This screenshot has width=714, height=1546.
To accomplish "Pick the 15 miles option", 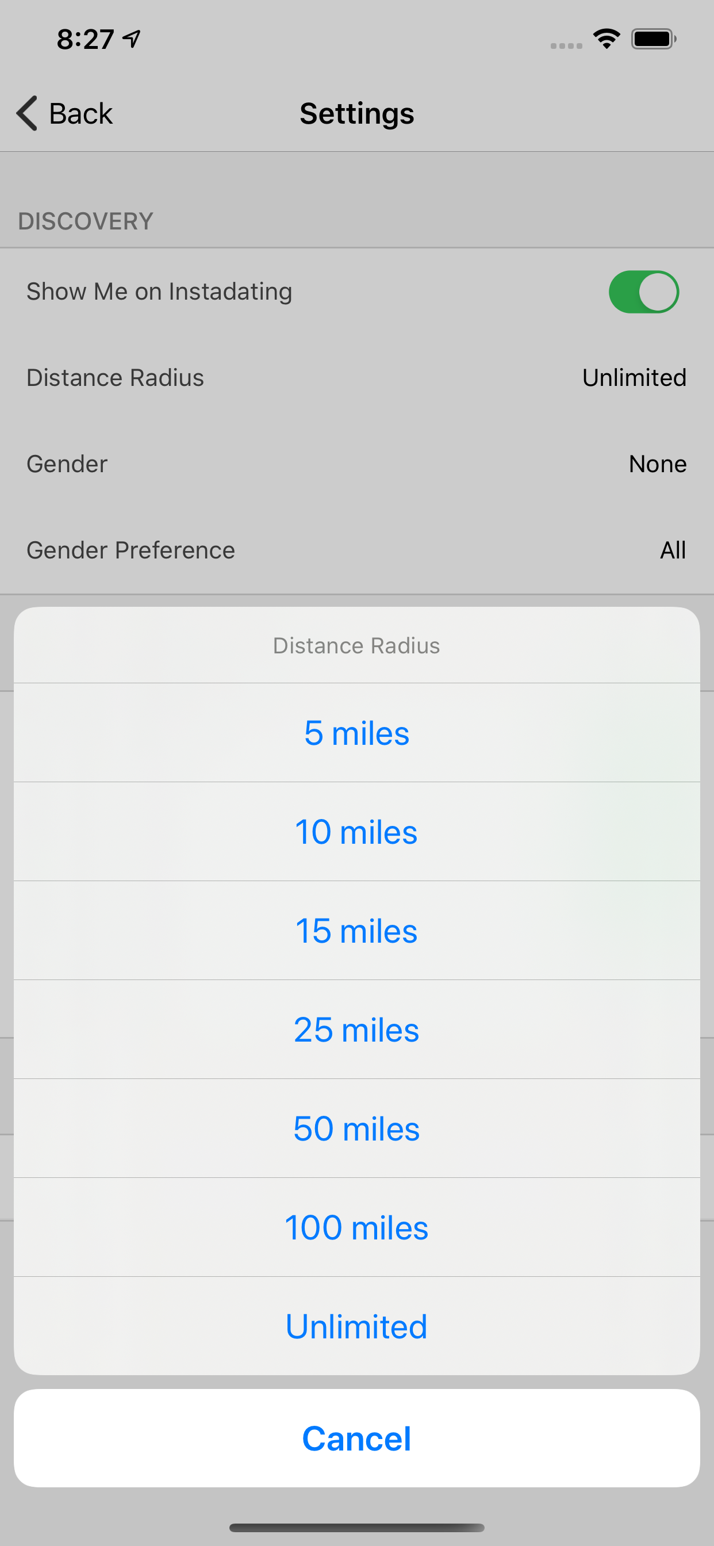I will (357, 931).
